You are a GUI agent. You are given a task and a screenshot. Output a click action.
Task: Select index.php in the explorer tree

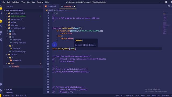pos(16,67)
